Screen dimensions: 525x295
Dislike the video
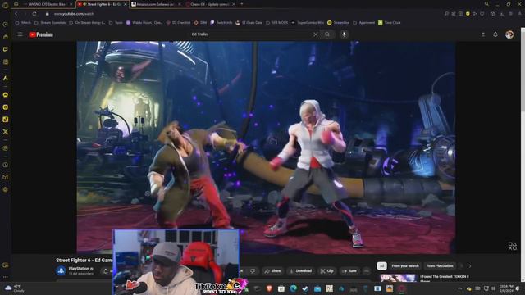click(x=253, y=271)
